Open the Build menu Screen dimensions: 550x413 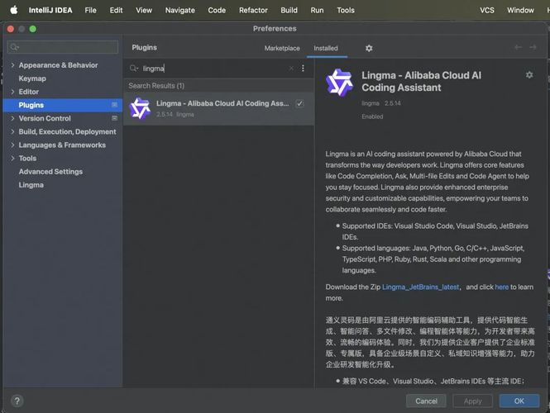289,10
